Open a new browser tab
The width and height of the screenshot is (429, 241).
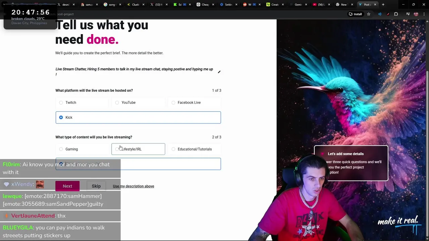pos(383,5)
